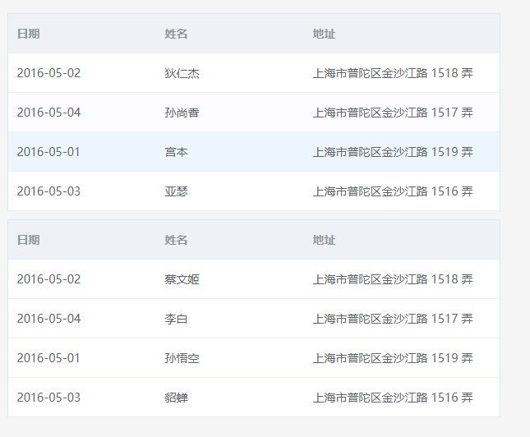Click the 1516 弄 address in 亚瑟's row

(393, 191)
